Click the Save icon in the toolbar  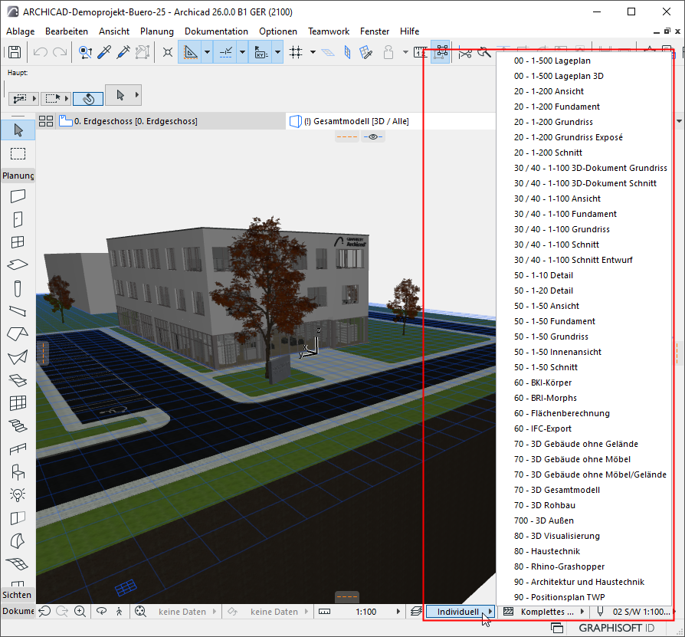(x=14, y=52)
